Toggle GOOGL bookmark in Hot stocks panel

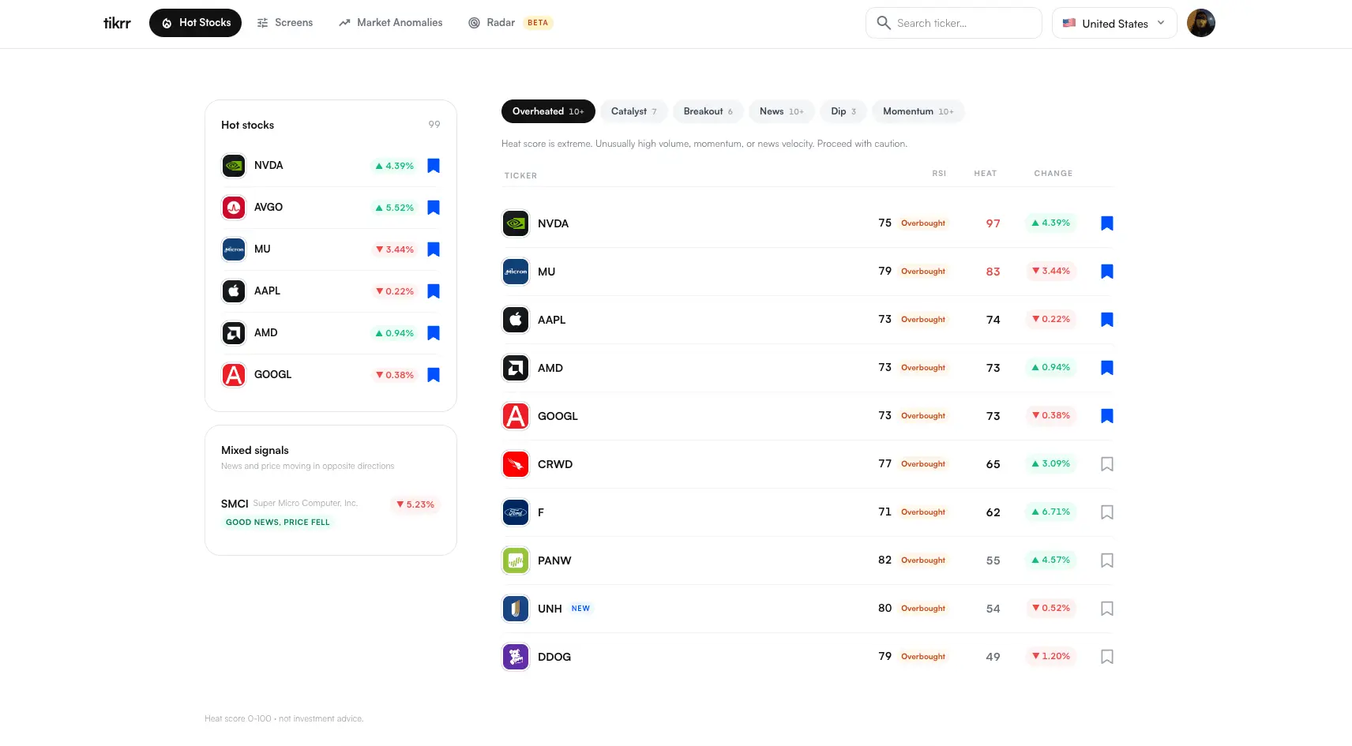point(434,375)
